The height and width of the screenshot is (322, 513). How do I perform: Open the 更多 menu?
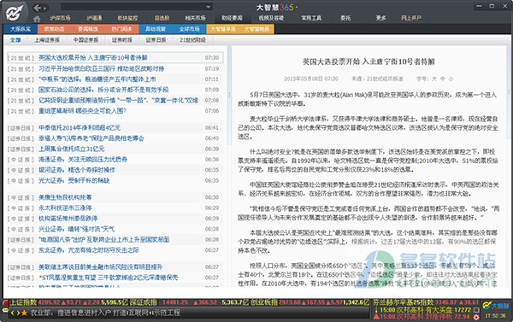click(x=380, y=18)
